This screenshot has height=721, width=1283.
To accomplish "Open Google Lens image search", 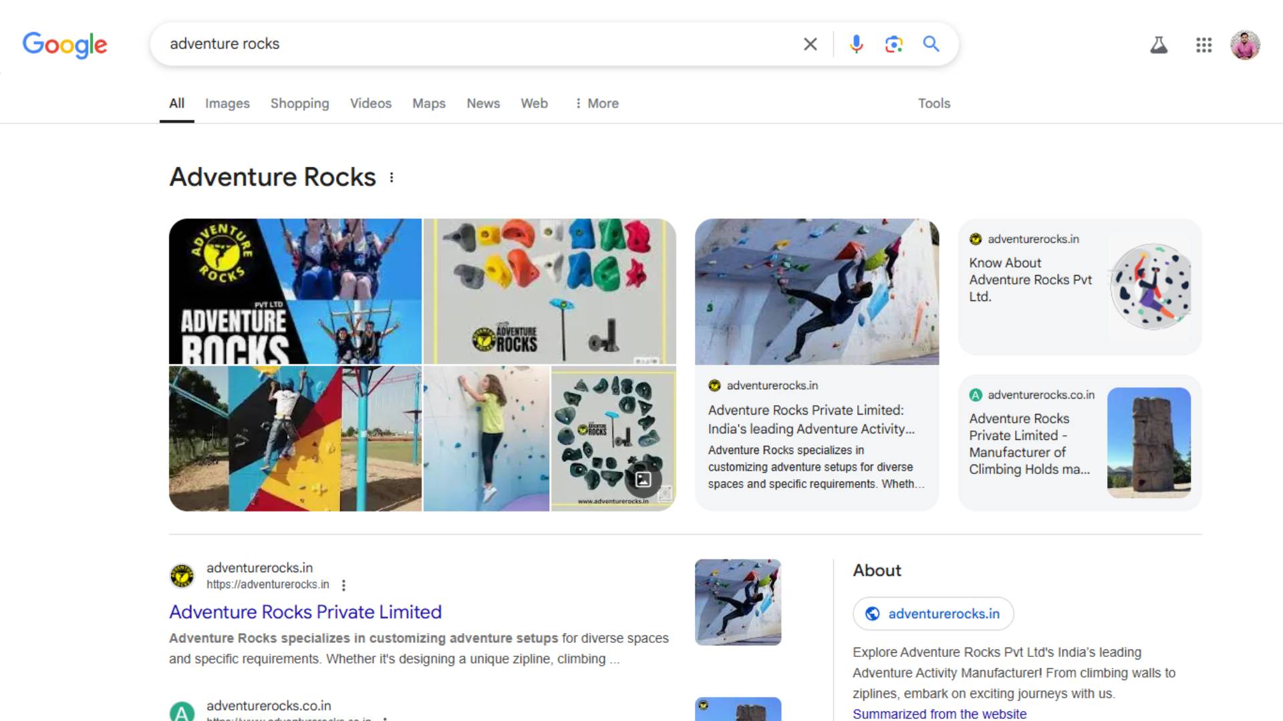I will click(893, 44).
